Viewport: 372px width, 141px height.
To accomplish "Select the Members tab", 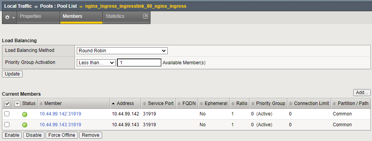I will click(81, 17).
